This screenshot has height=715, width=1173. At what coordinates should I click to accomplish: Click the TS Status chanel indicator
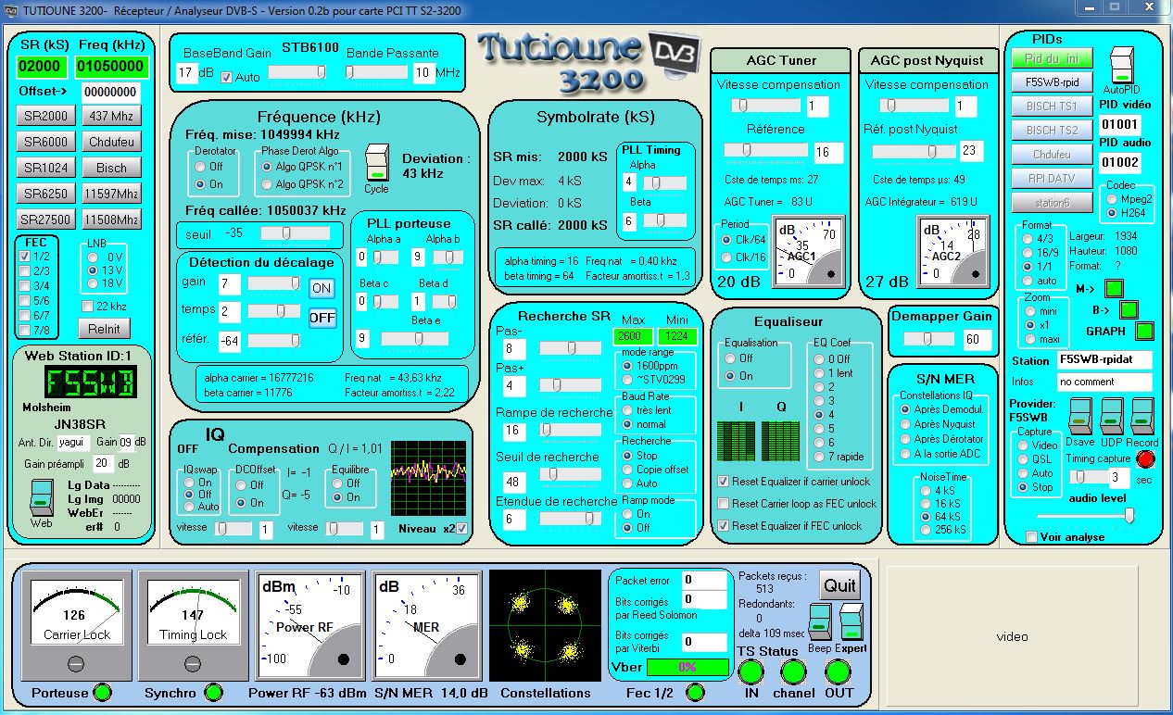793,672
